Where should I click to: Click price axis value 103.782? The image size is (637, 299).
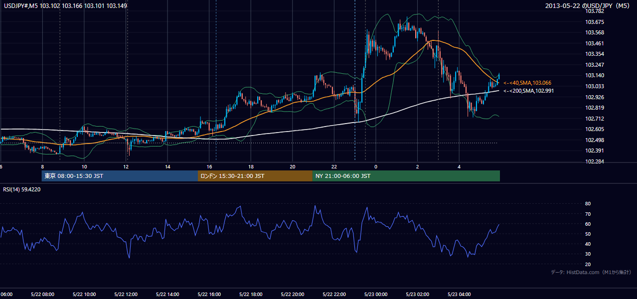tap(595, 11)
